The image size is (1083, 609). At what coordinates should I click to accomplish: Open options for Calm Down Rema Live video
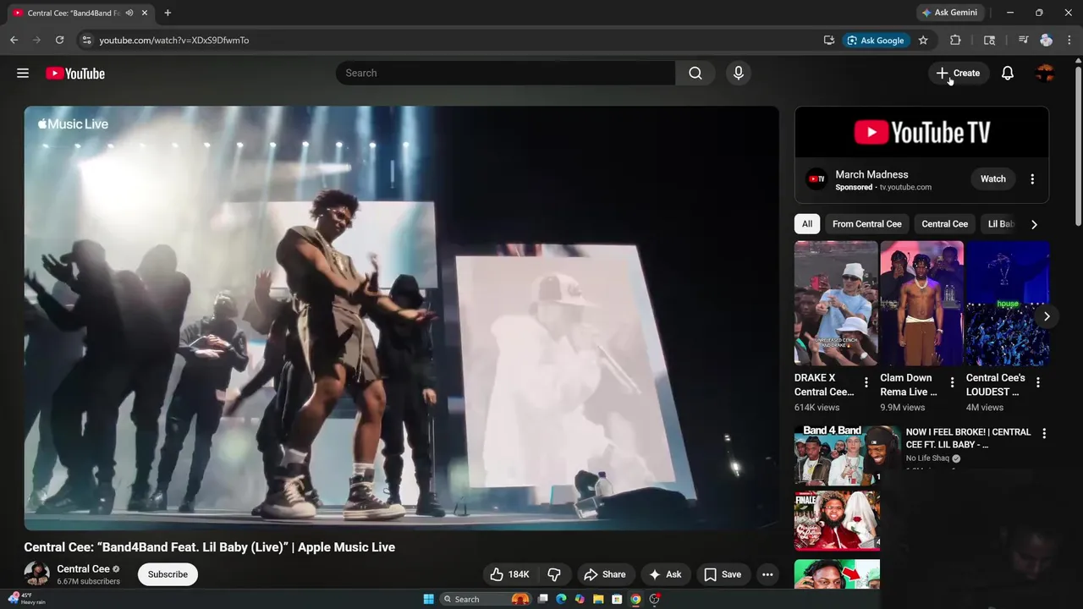[952, 383]
